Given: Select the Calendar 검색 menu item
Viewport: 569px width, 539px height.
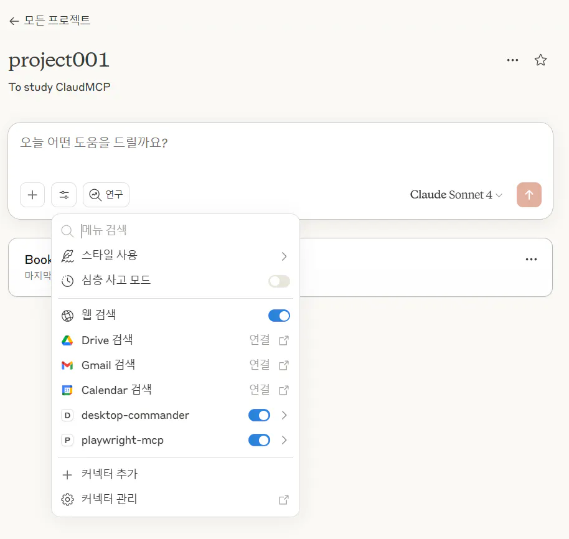Looking at the screenshot, I should tap(176, 390).
